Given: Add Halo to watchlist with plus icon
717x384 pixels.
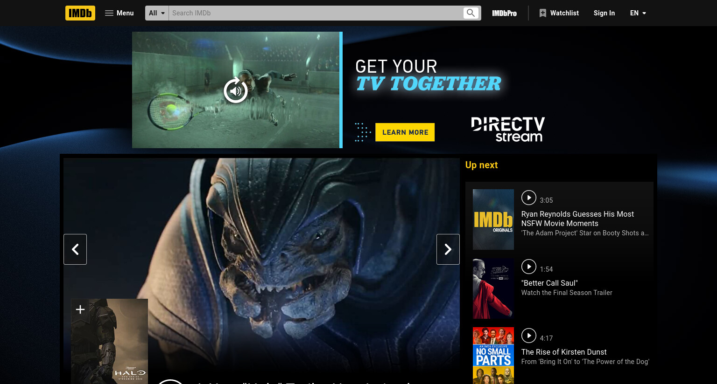Looking at the screenshot, I should point(80,309).
